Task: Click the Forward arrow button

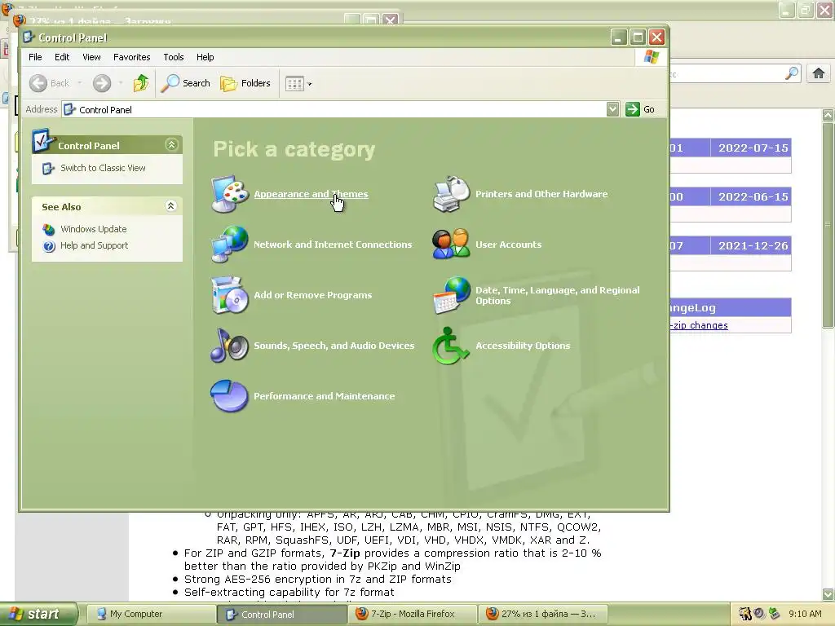Action: [102, 83]
